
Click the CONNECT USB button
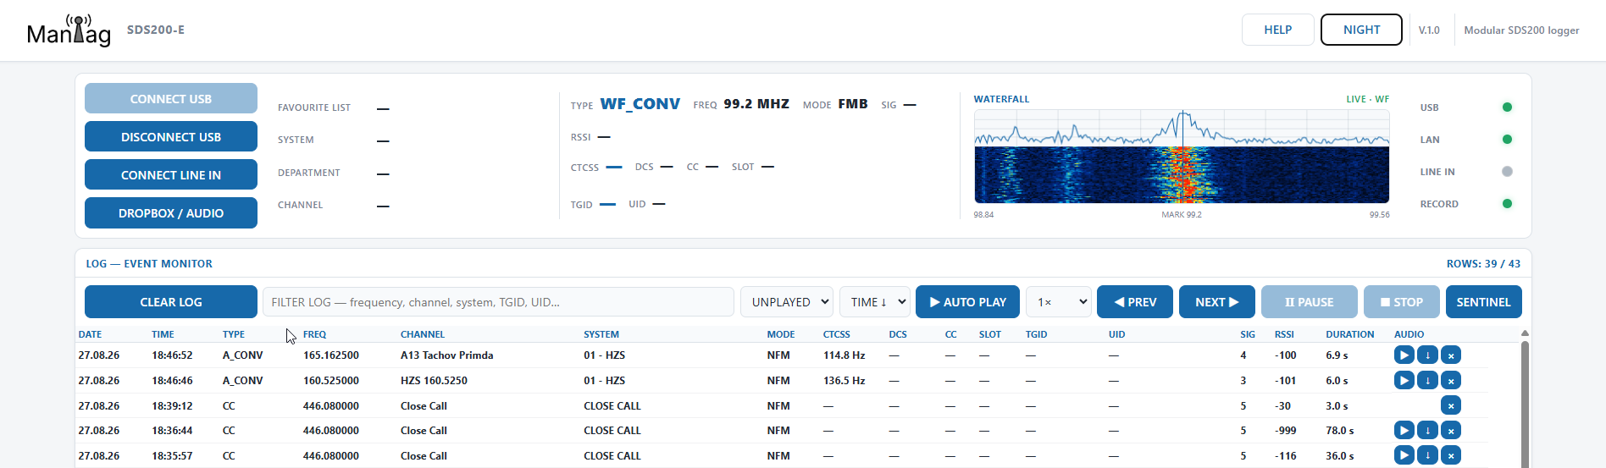(171, 98)
